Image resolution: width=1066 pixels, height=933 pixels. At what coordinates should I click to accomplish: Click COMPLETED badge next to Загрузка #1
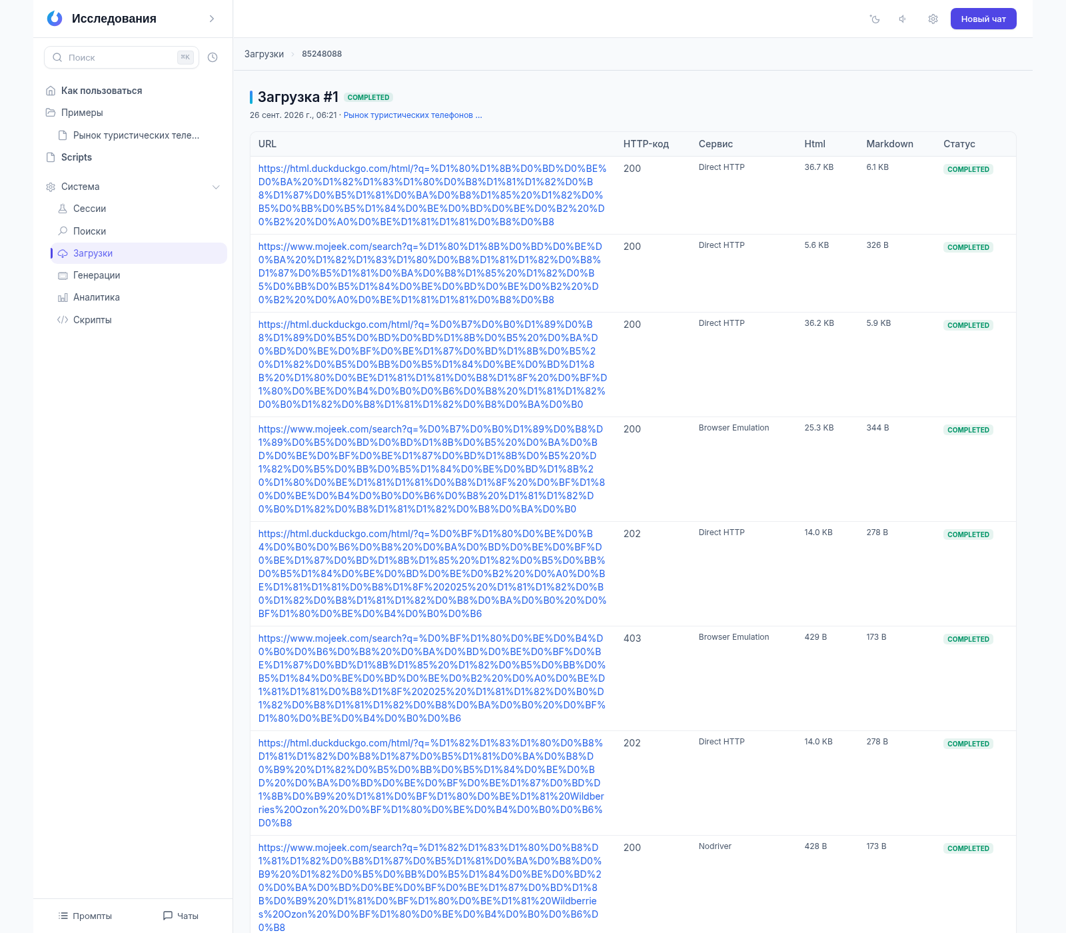click(x=368, y=97)
